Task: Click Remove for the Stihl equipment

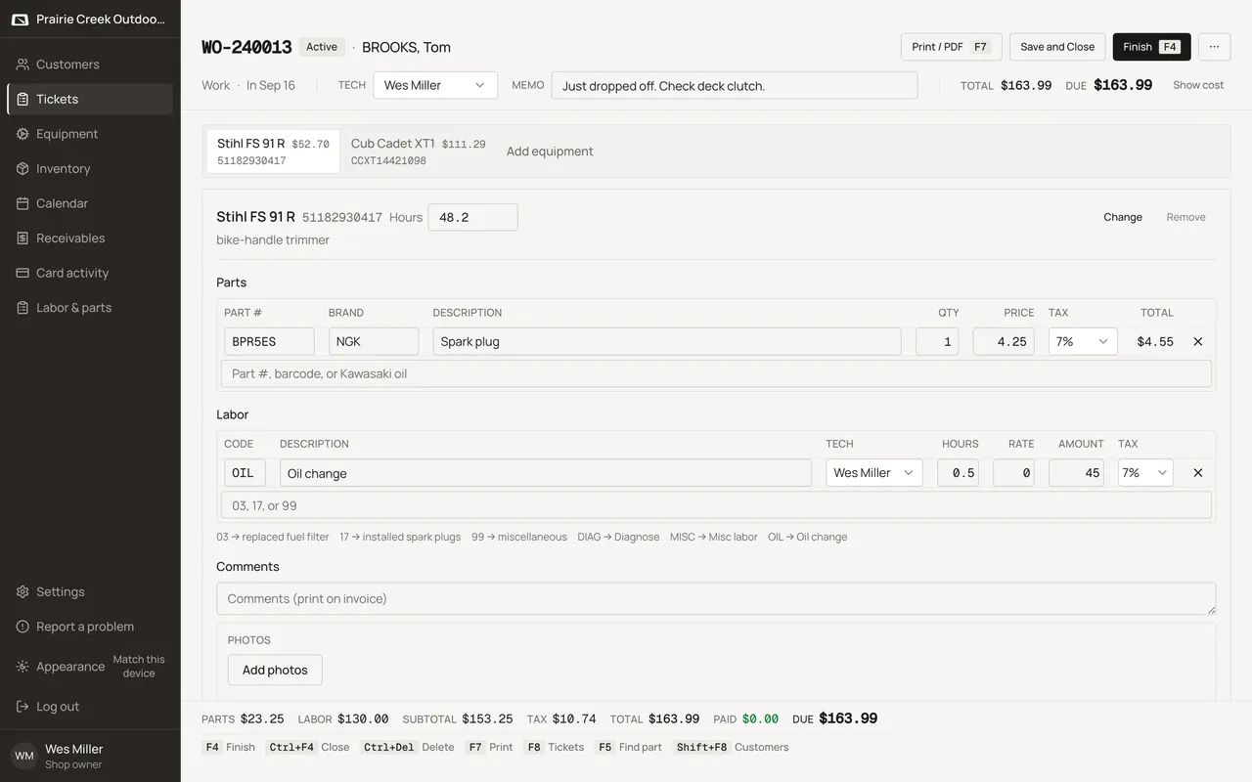Action: (1185, 217)
